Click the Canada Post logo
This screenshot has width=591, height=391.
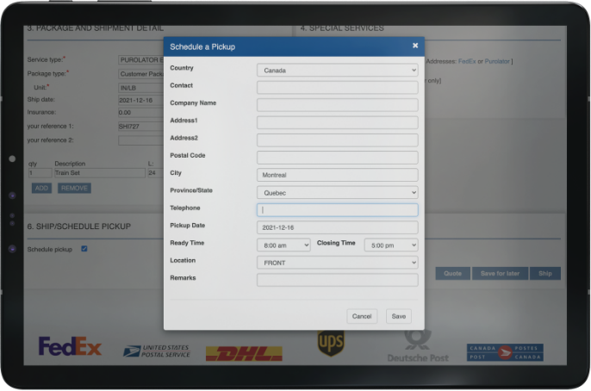pyautogui.click(x=505, y=351)
